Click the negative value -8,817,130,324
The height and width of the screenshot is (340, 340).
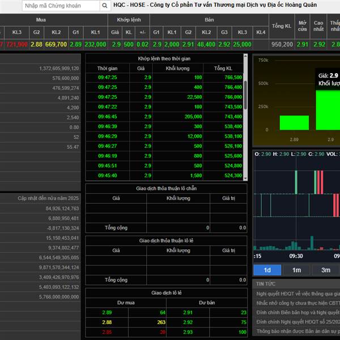(63, 228)
